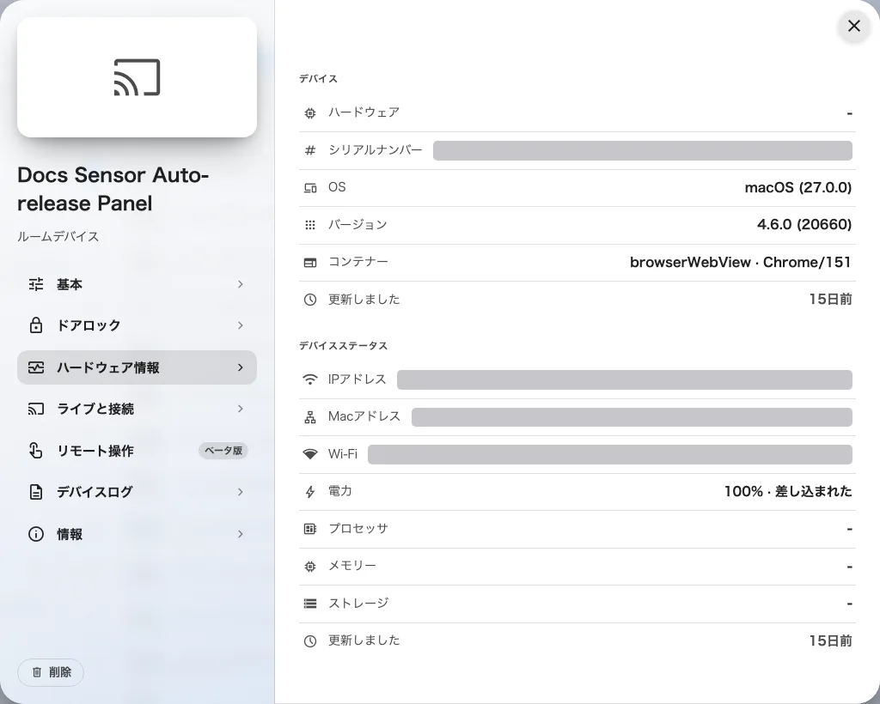Open ライブと接続 section
The width and height of the screenshot is (880, 704).
pyautogui.click(x=137, y=409)
